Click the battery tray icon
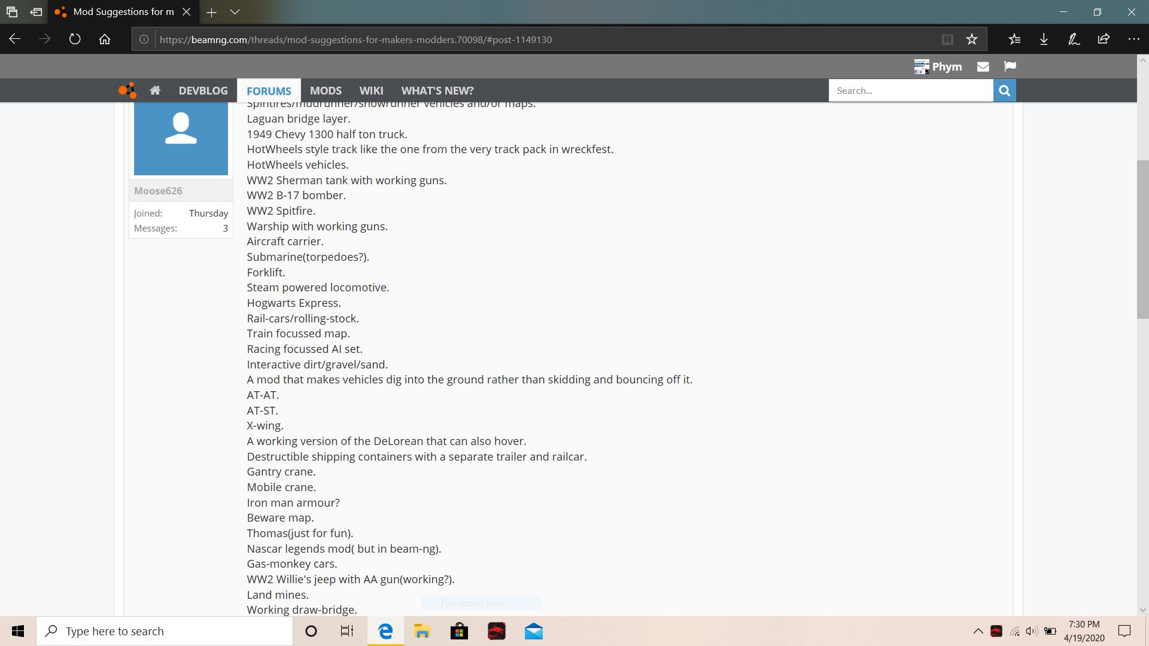This screenshot has height=646, width=1149. (1050, 631)
